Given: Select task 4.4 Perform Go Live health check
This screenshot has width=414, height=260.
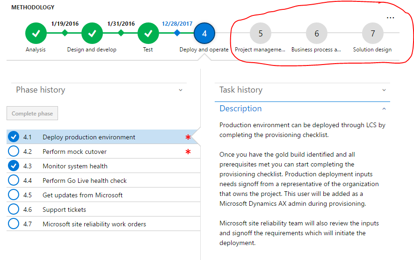Looking at the screenshot, I should [x=85, y=181].
